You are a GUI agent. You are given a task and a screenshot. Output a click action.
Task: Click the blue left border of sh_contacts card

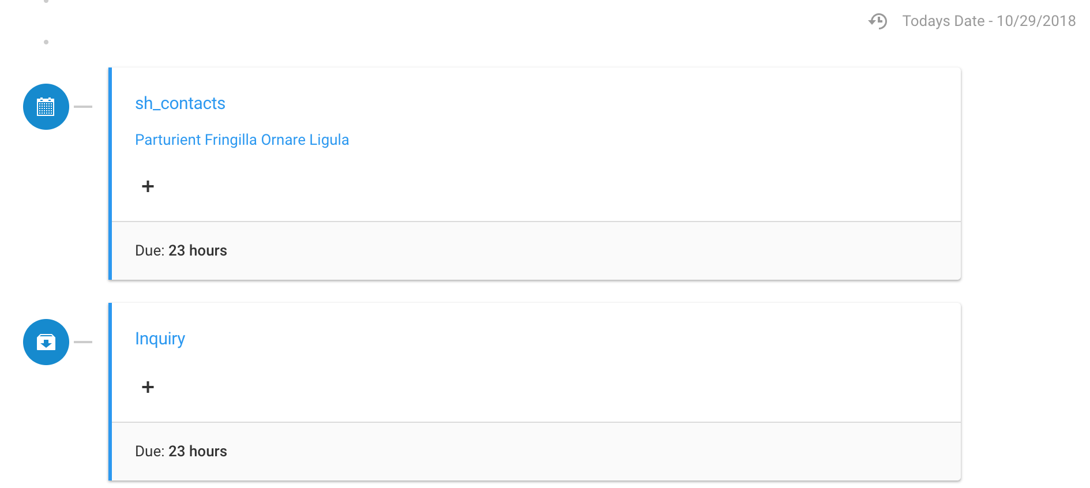(x=110, y=173)
